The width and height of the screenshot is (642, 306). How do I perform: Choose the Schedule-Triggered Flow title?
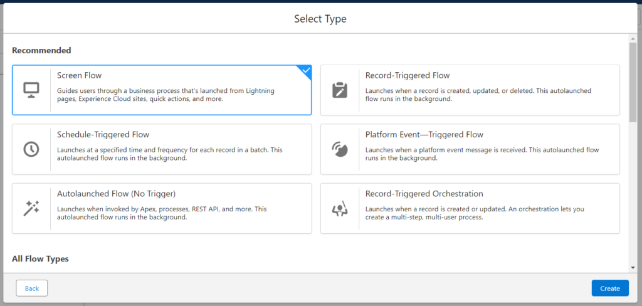pos(103,134)
